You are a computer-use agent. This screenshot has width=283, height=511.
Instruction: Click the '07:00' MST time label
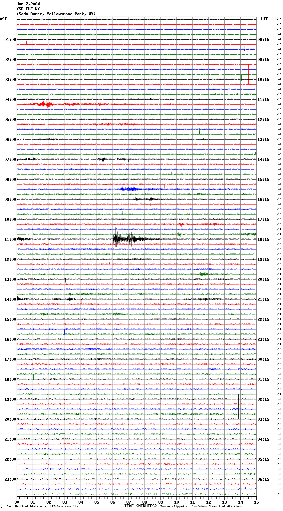[x=10, y=160]
